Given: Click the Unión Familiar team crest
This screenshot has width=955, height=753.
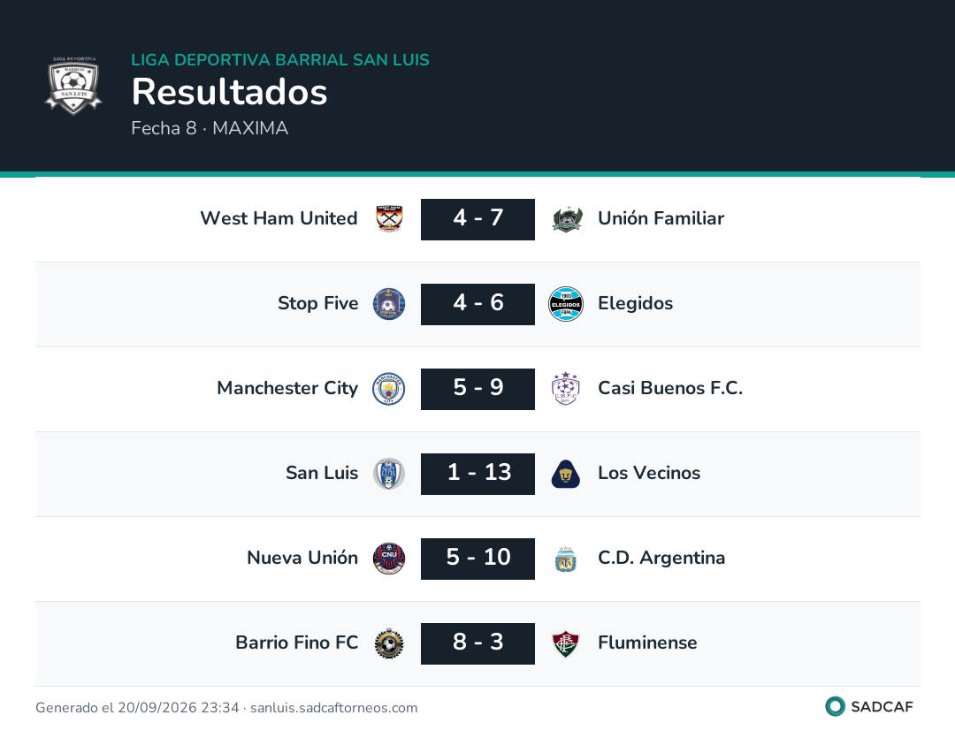Looking at the screenshot, I should click(567, 219).
